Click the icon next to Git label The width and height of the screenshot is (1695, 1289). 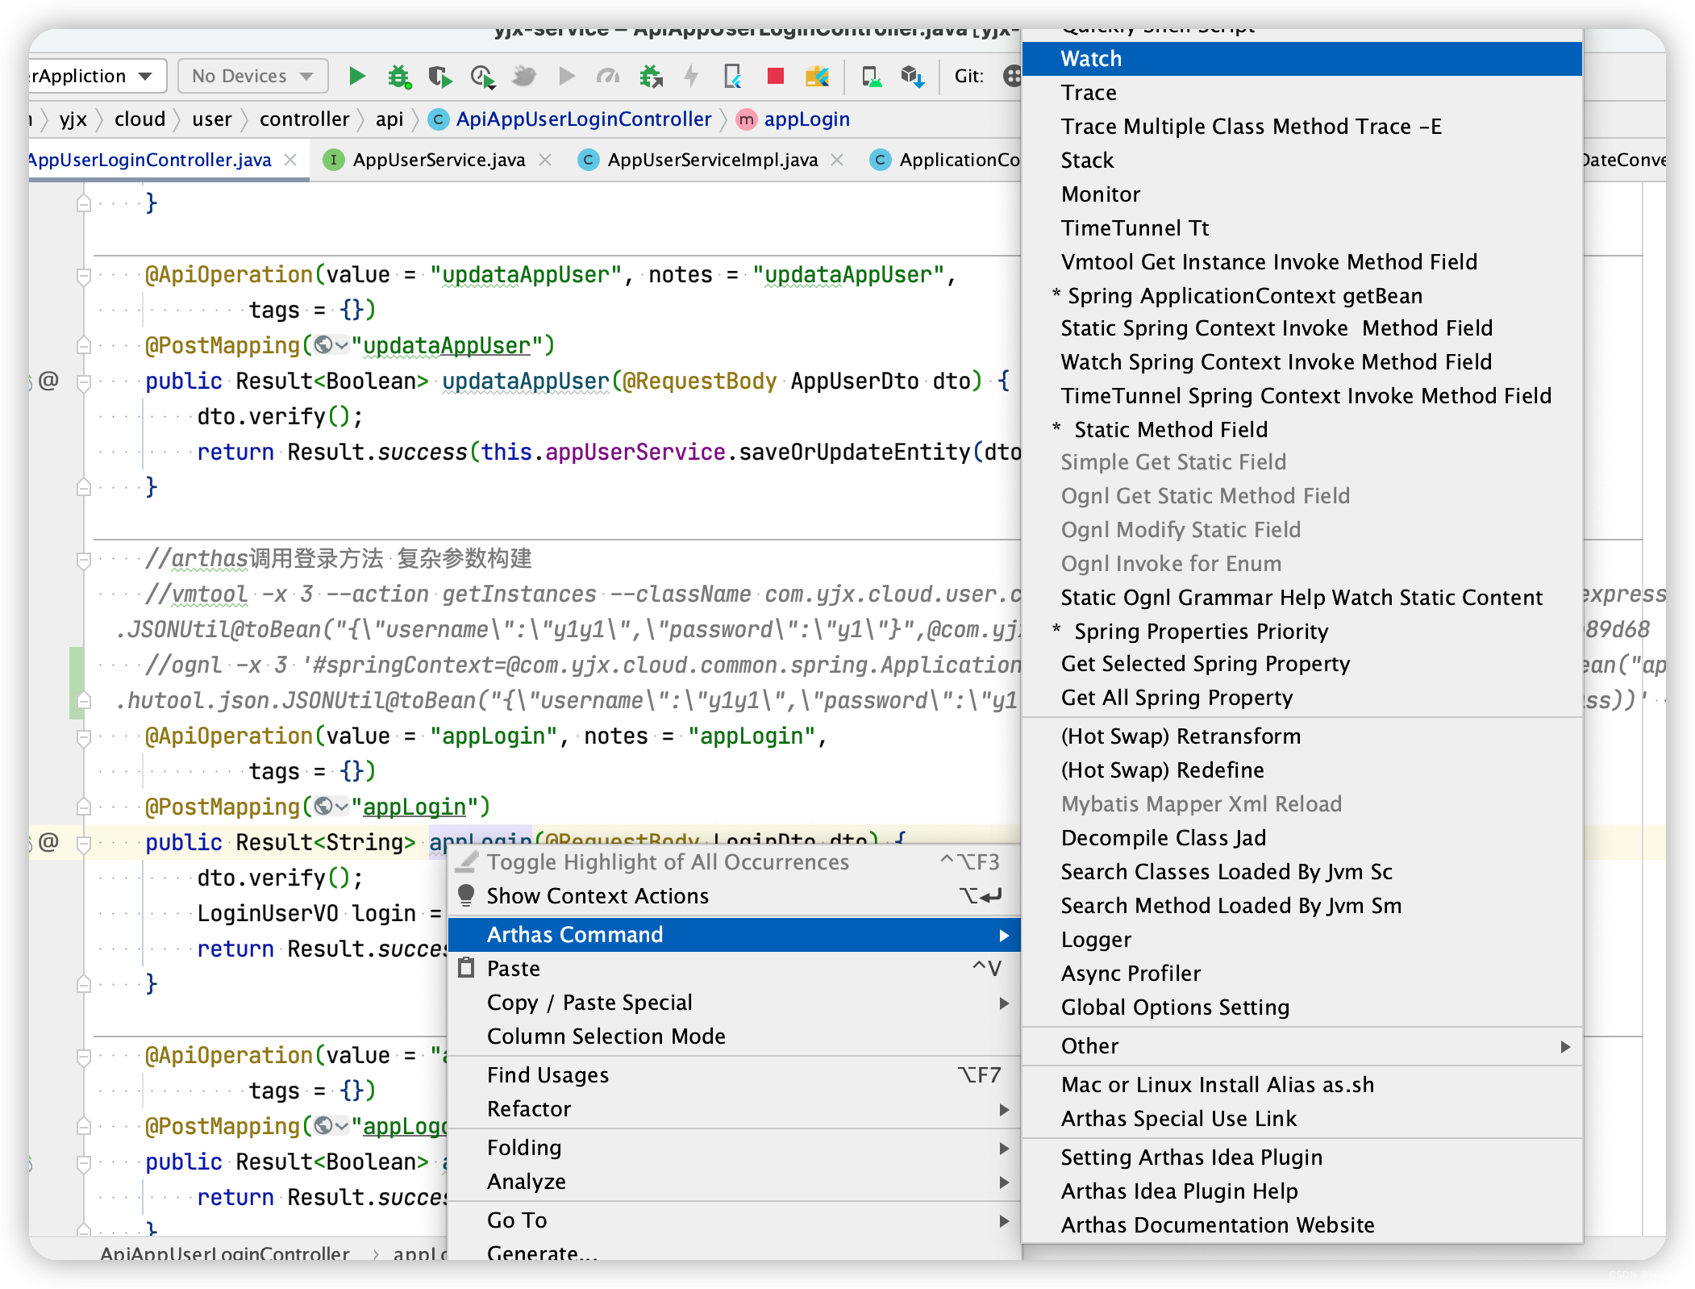1011,77
